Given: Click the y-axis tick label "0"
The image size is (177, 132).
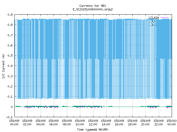Looking at the screenshot, I should click(x=12, y=107).
